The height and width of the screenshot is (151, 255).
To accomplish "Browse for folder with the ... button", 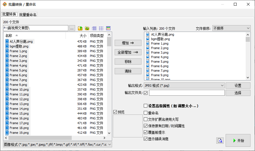I will point(72,28).
